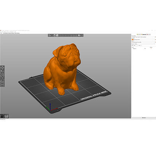Select the Scale gizmo tool

3,72
